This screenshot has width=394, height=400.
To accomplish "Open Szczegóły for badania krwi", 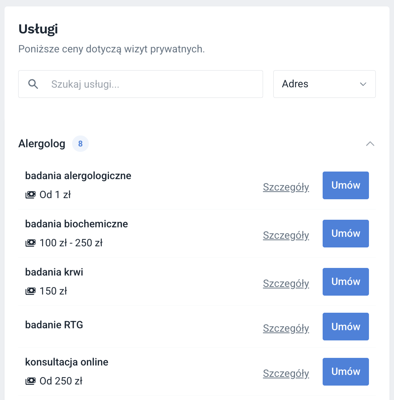I will 286,283.
